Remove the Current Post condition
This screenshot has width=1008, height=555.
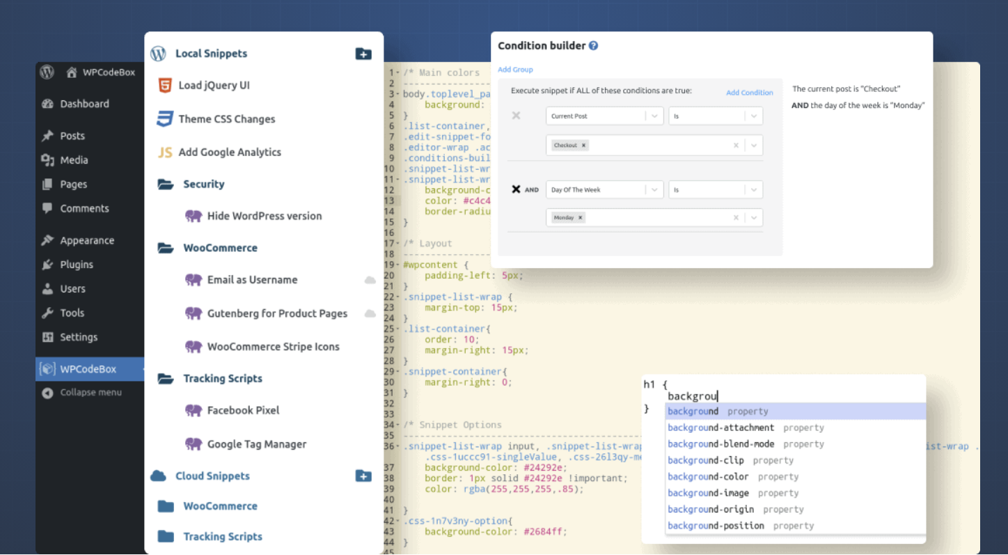tap(517, 116)
